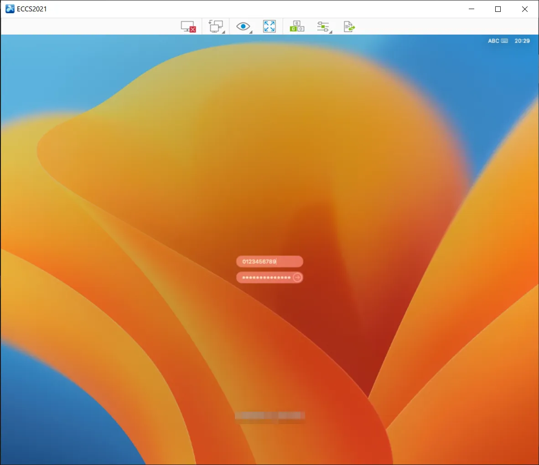Click the disconnect session monitor icon

[188, 27]
